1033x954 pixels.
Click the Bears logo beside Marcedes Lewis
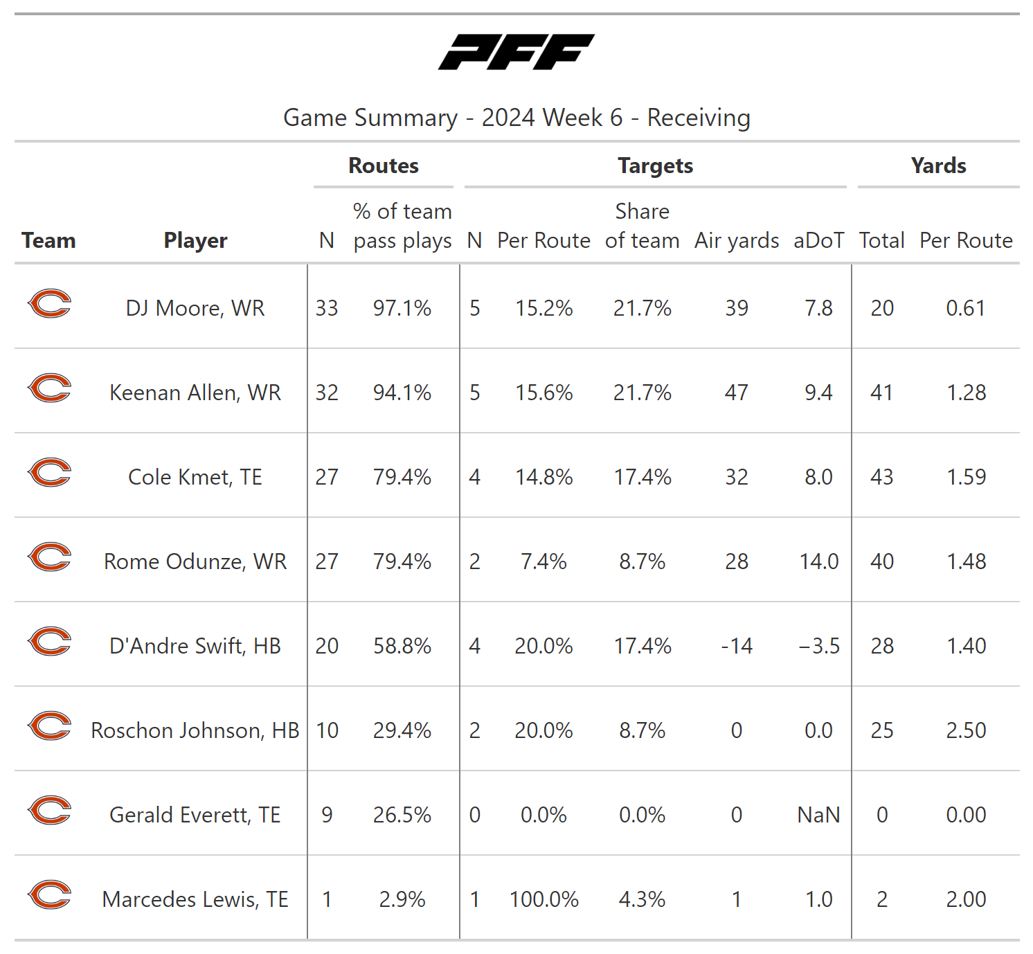pyautogui.click(x=49, y=895)
